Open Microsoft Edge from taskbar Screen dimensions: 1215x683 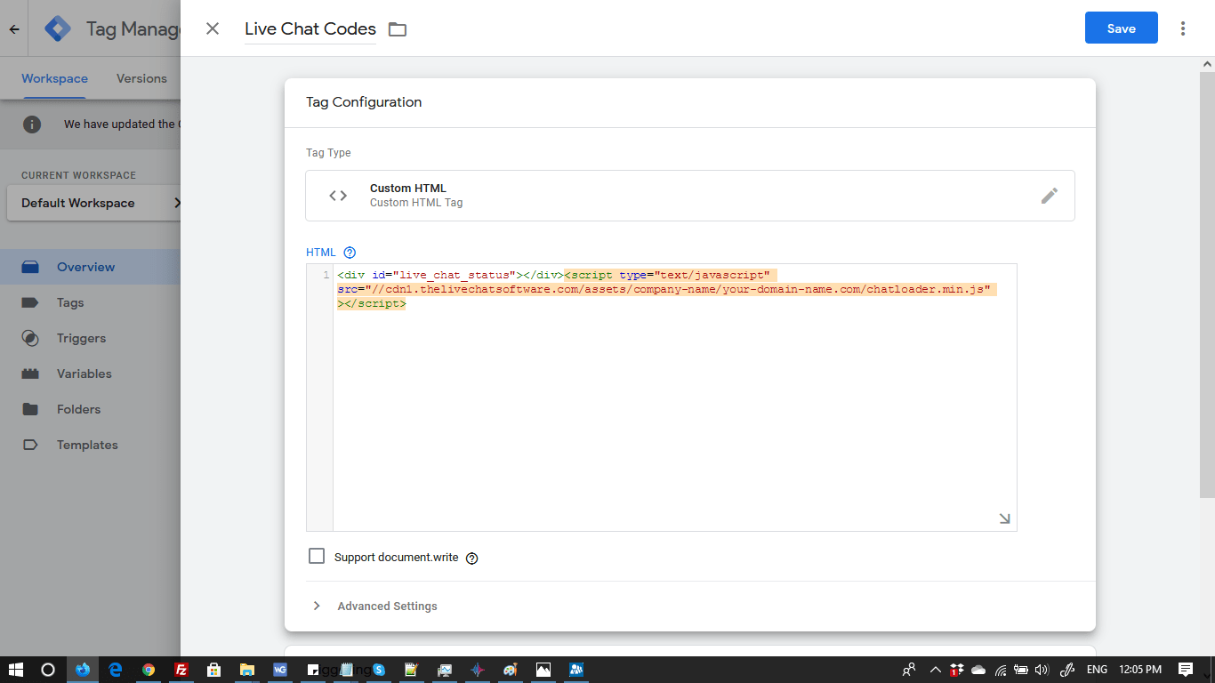pyautogui.click(x=116, y=670)
